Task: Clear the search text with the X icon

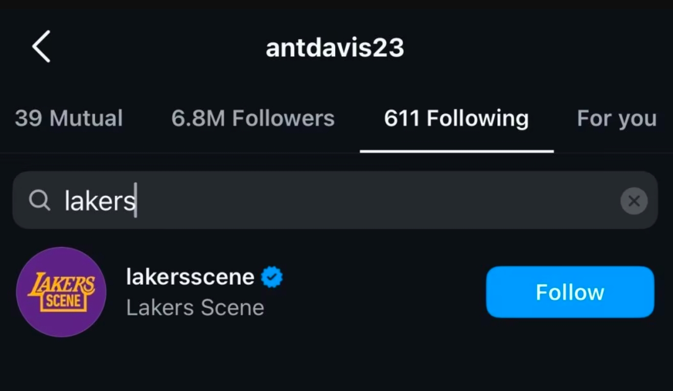Action: [634, 201]
